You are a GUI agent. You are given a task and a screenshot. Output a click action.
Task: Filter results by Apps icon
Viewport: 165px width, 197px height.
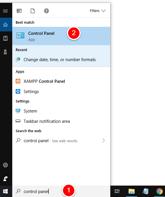19,11
